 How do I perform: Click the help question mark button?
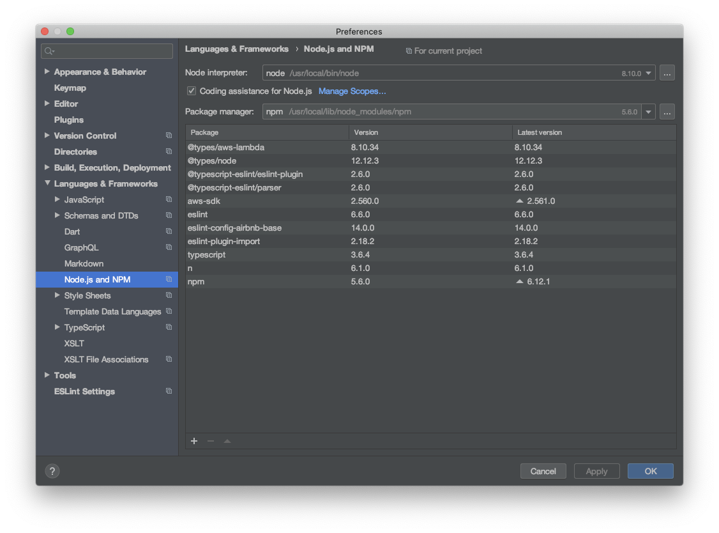[52, 471]
